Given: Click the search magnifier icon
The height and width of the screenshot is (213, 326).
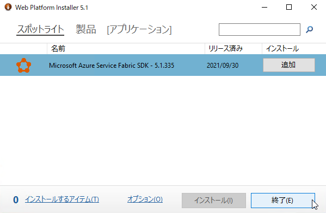Looking at the screenshot, I should point(309,29).
